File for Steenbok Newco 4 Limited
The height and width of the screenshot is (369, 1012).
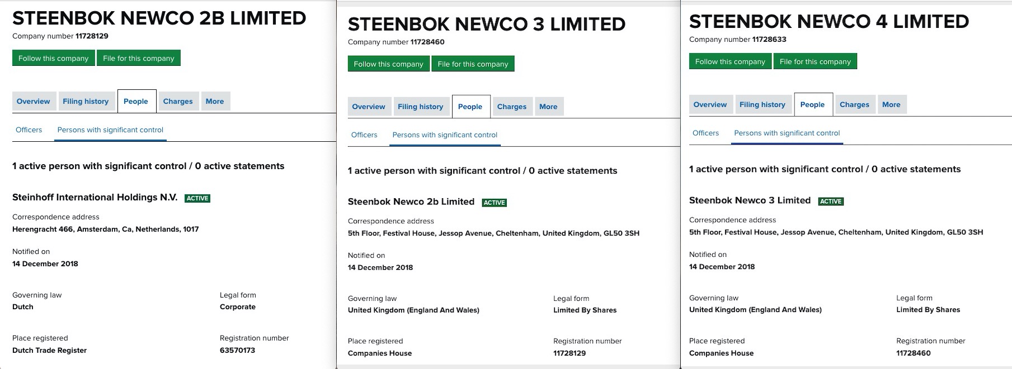[815, 61]
